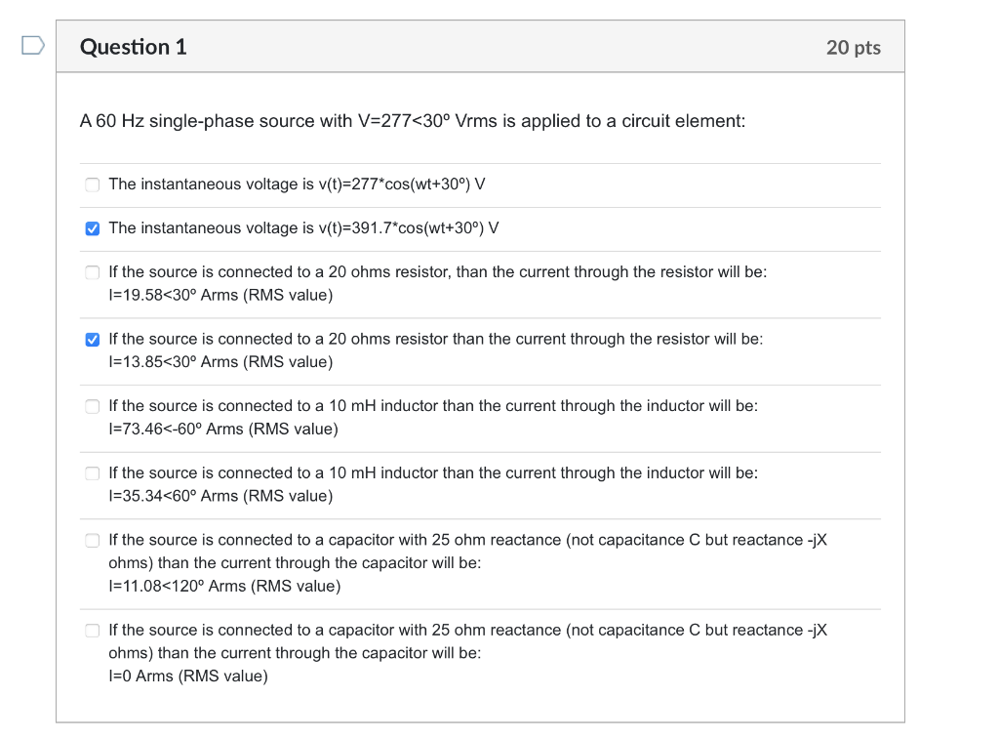Check the v(t)=277*cos(wt+30°) voltage answer
Viewport: 999px width, 738px height.
coord(92,184)
